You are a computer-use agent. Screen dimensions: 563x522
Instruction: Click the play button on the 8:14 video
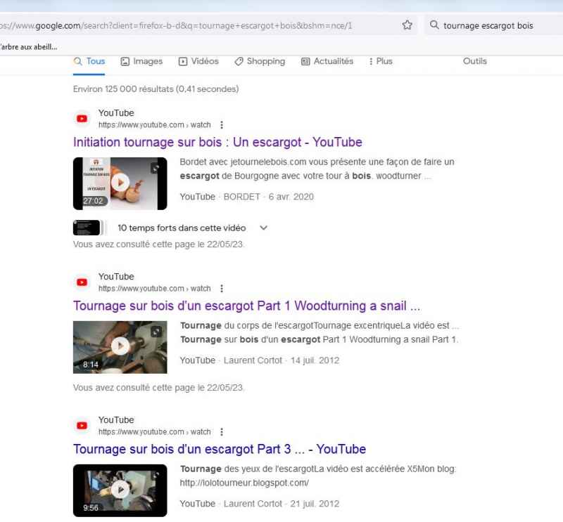tap(120, 346)
